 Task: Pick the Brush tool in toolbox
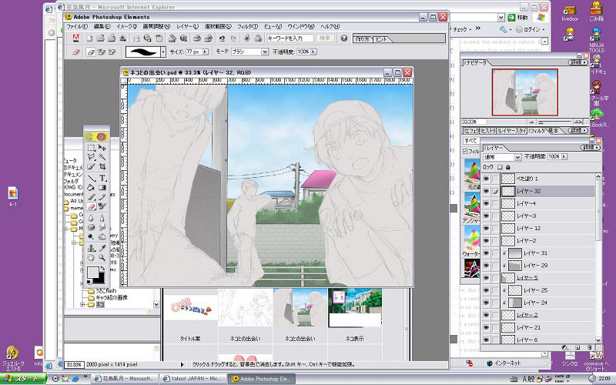point(91,197)
